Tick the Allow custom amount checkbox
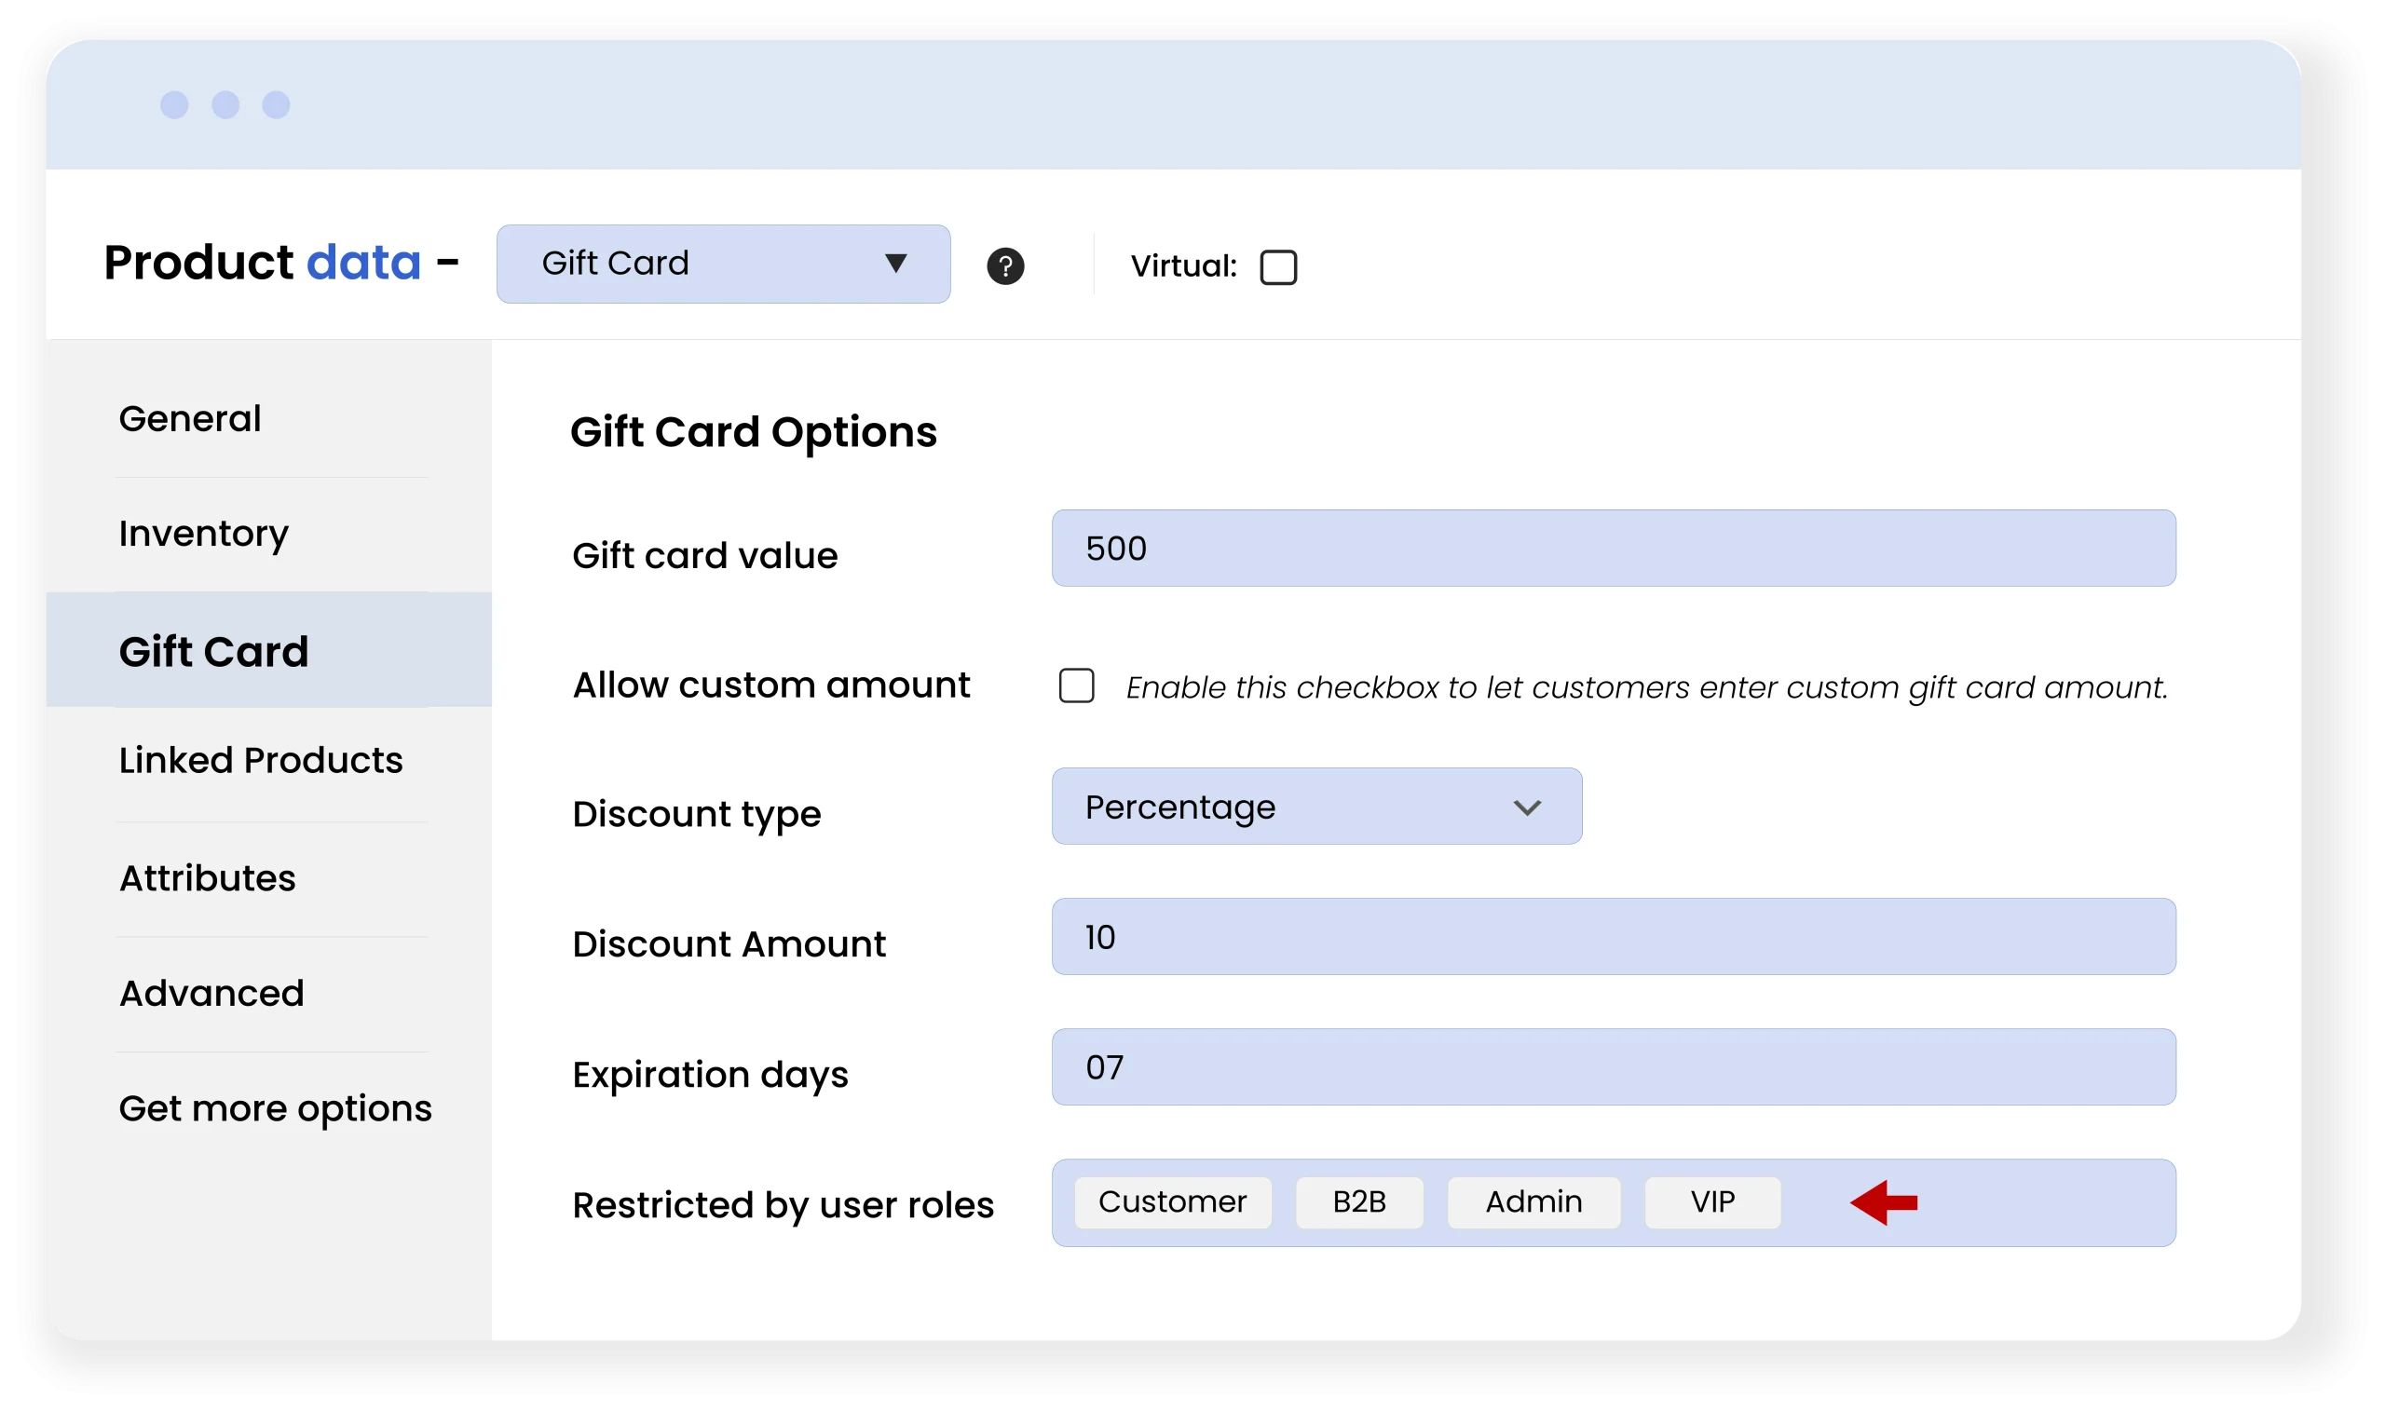The image size is (2385, 1411). pyautogui.click(x=1076, y=685)
